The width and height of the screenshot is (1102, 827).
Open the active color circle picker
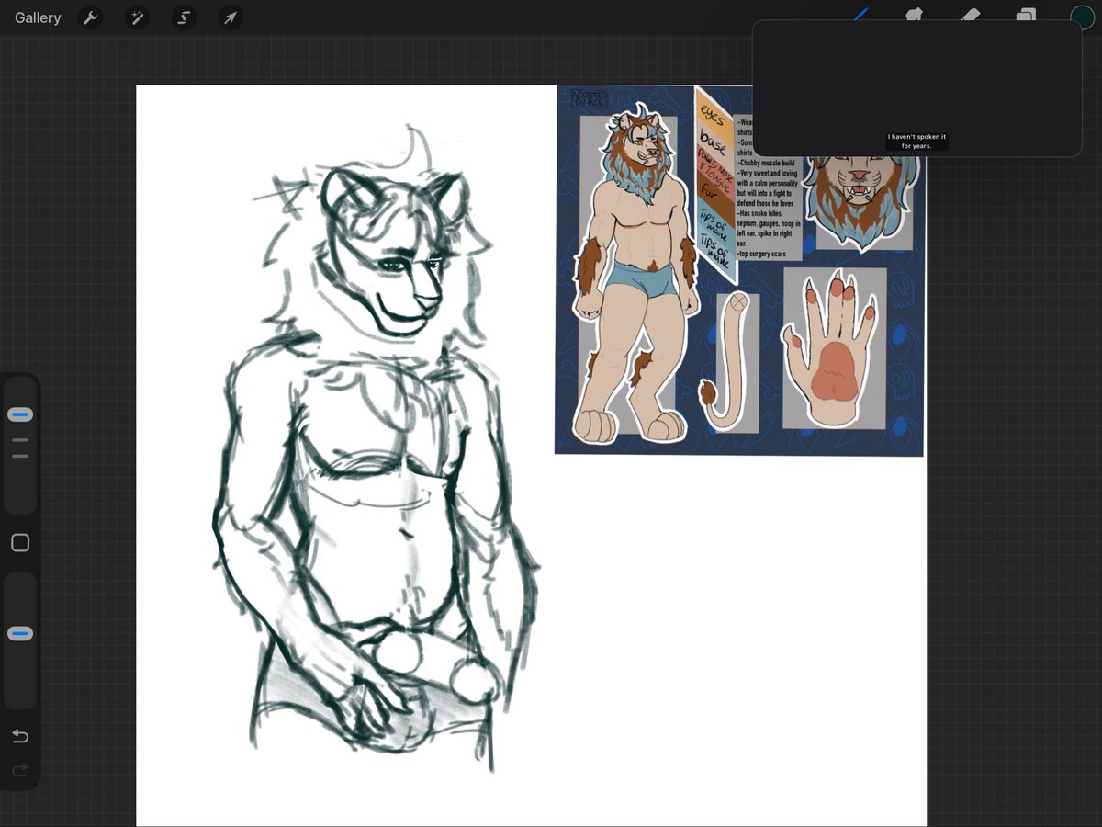point(1082,16)
